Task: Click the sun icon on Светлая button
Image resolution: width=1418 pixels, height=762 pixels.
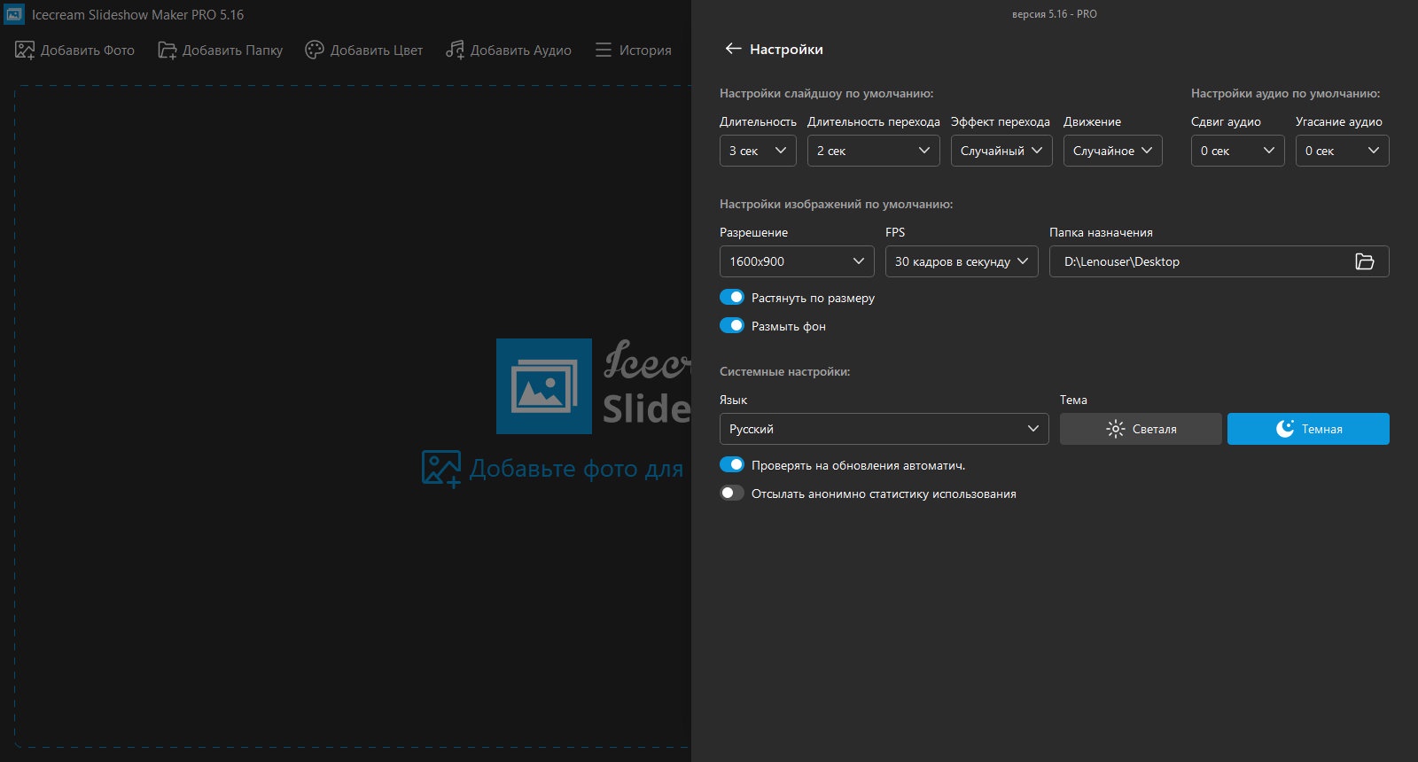Action: 1116,429
